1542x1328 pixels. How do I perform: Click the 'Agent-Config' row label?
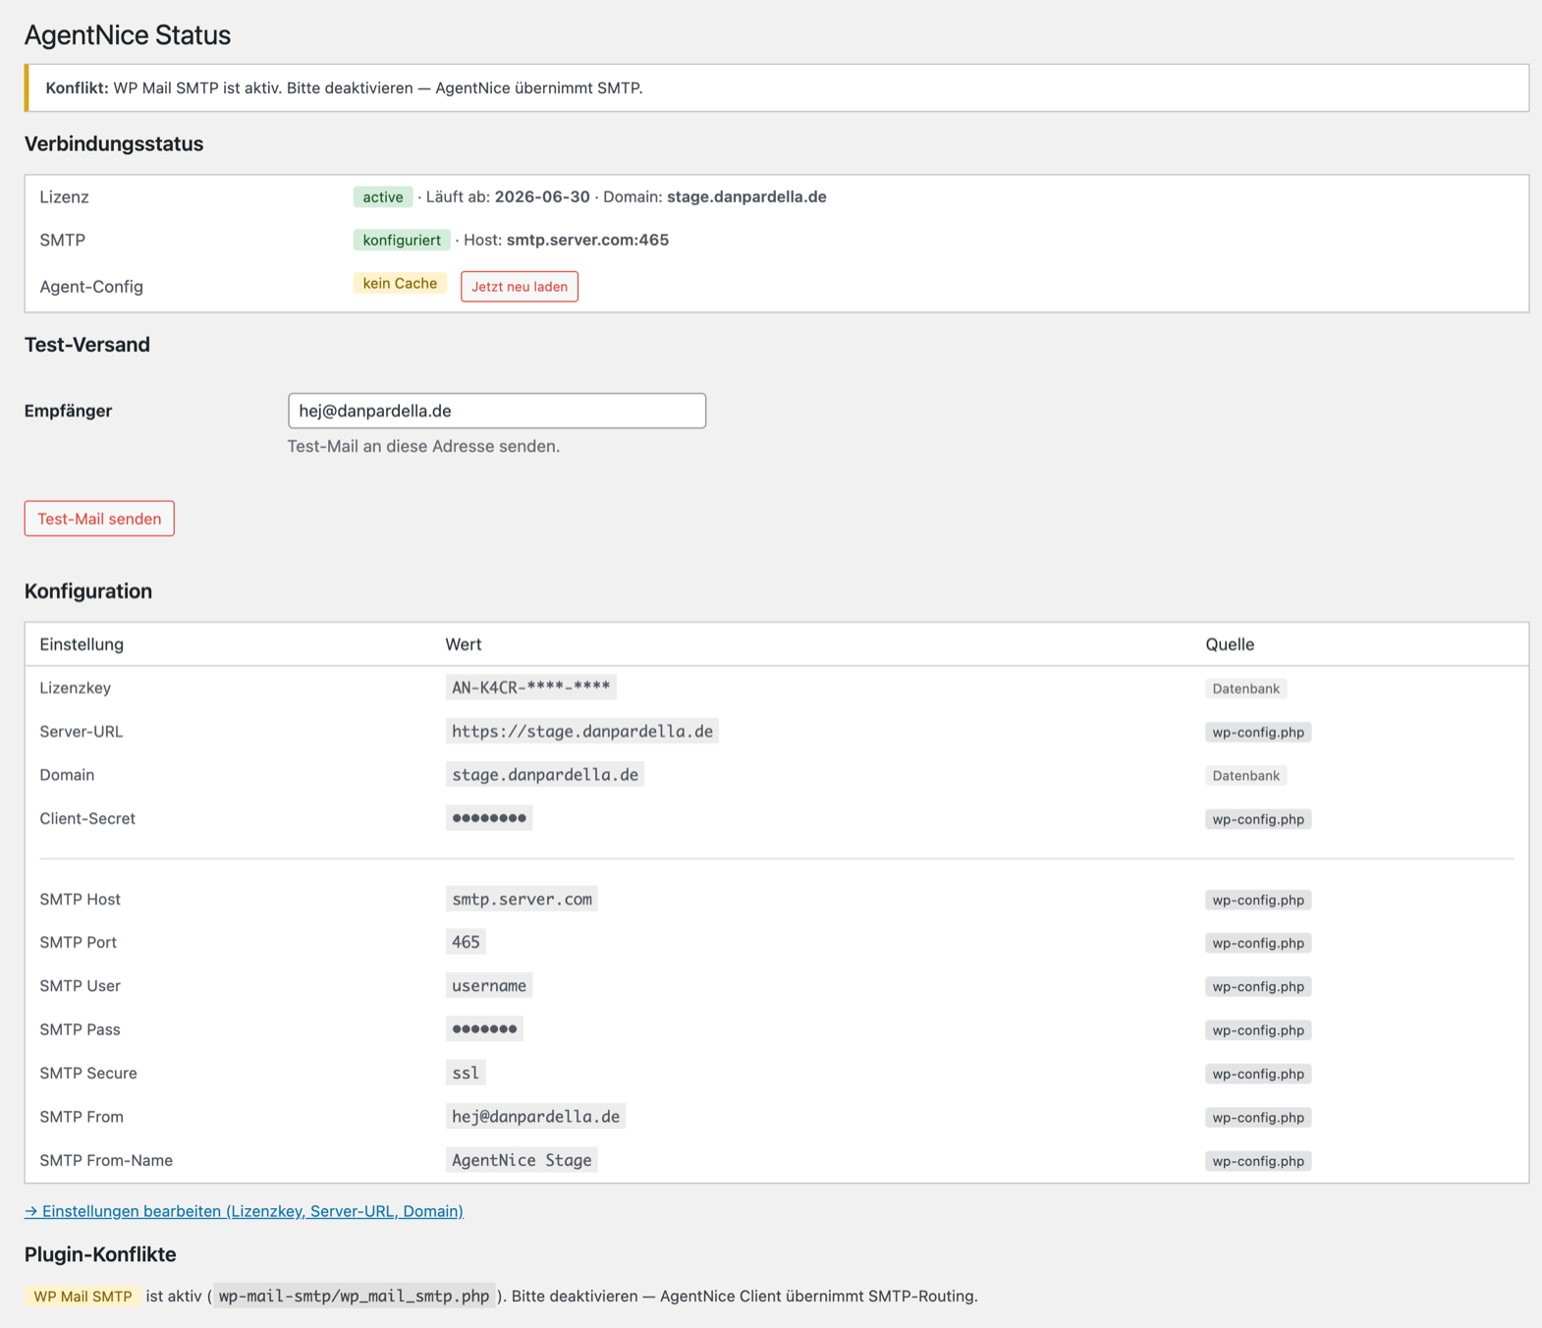91,287
